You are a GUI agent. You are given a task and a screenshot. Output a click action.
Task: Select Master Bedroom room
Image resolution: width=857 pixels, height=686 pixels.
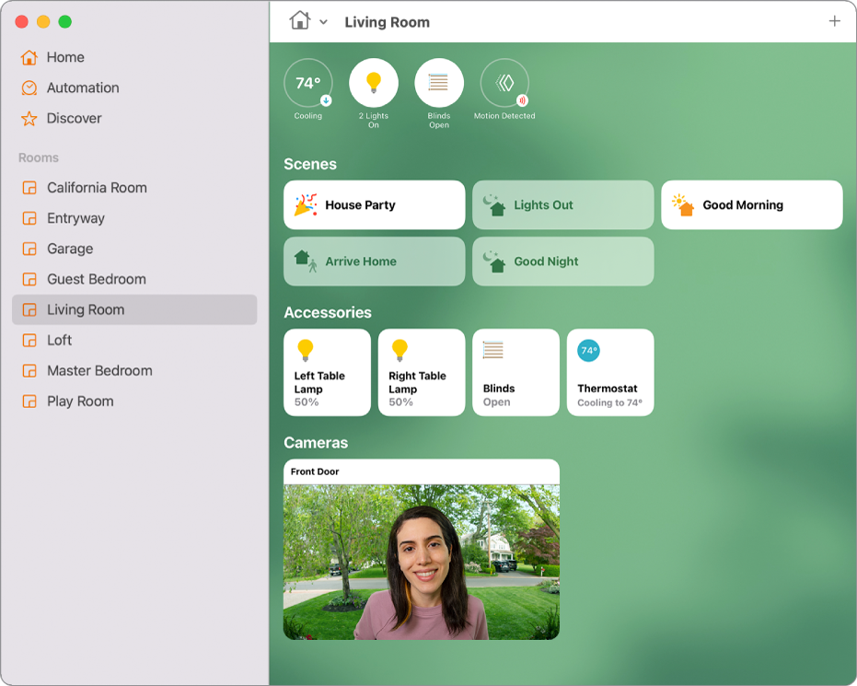(133, 371)
